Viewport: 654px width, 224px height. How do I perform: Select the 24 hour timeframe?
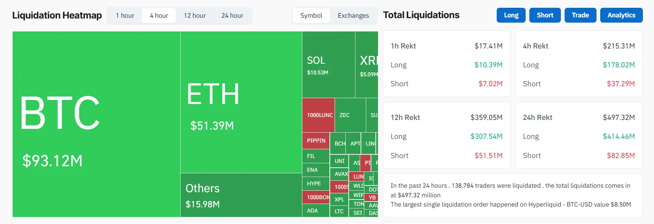coord(231,15)
